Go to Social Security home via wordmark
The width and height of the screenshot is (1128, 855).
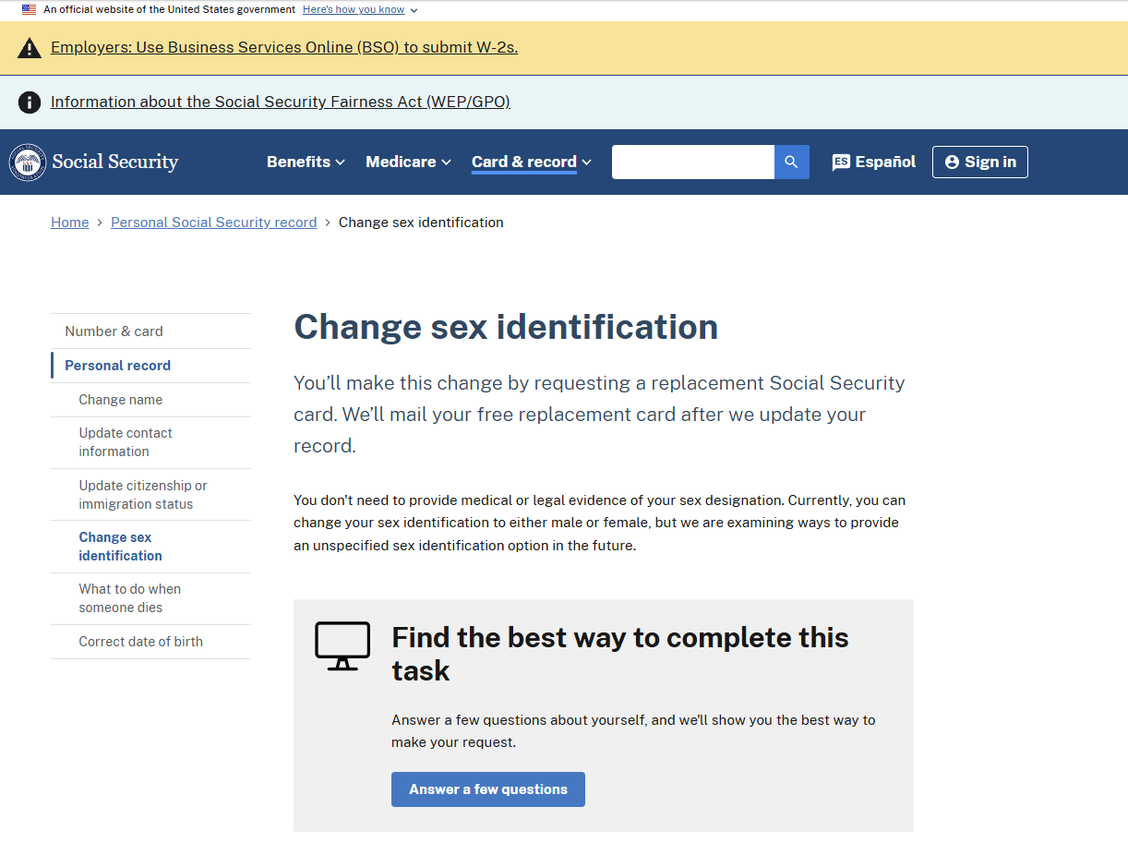(x=115, y=162)
